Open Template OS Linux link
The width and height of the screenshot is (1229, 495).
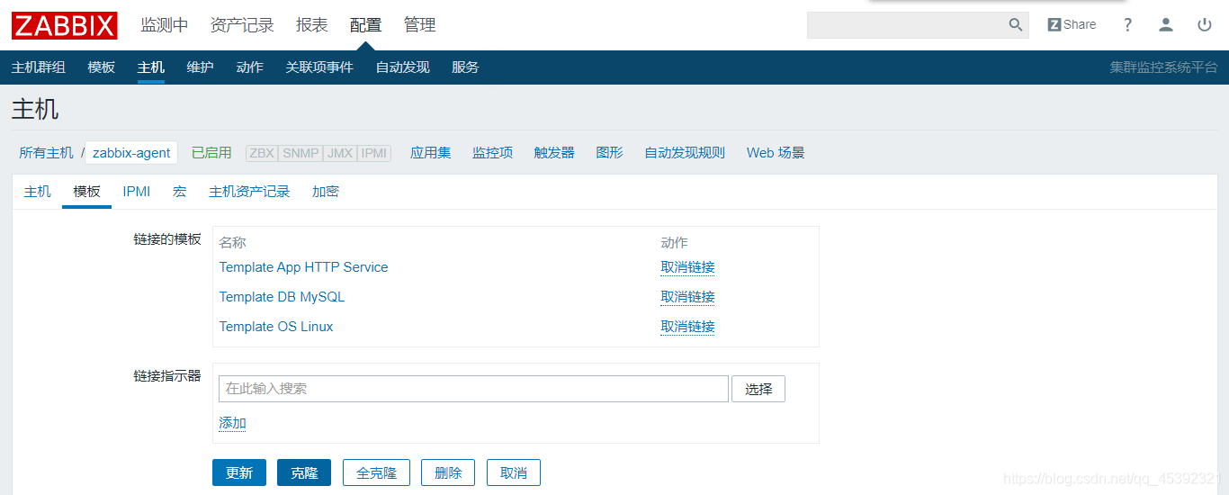click(x=276, y=327)
